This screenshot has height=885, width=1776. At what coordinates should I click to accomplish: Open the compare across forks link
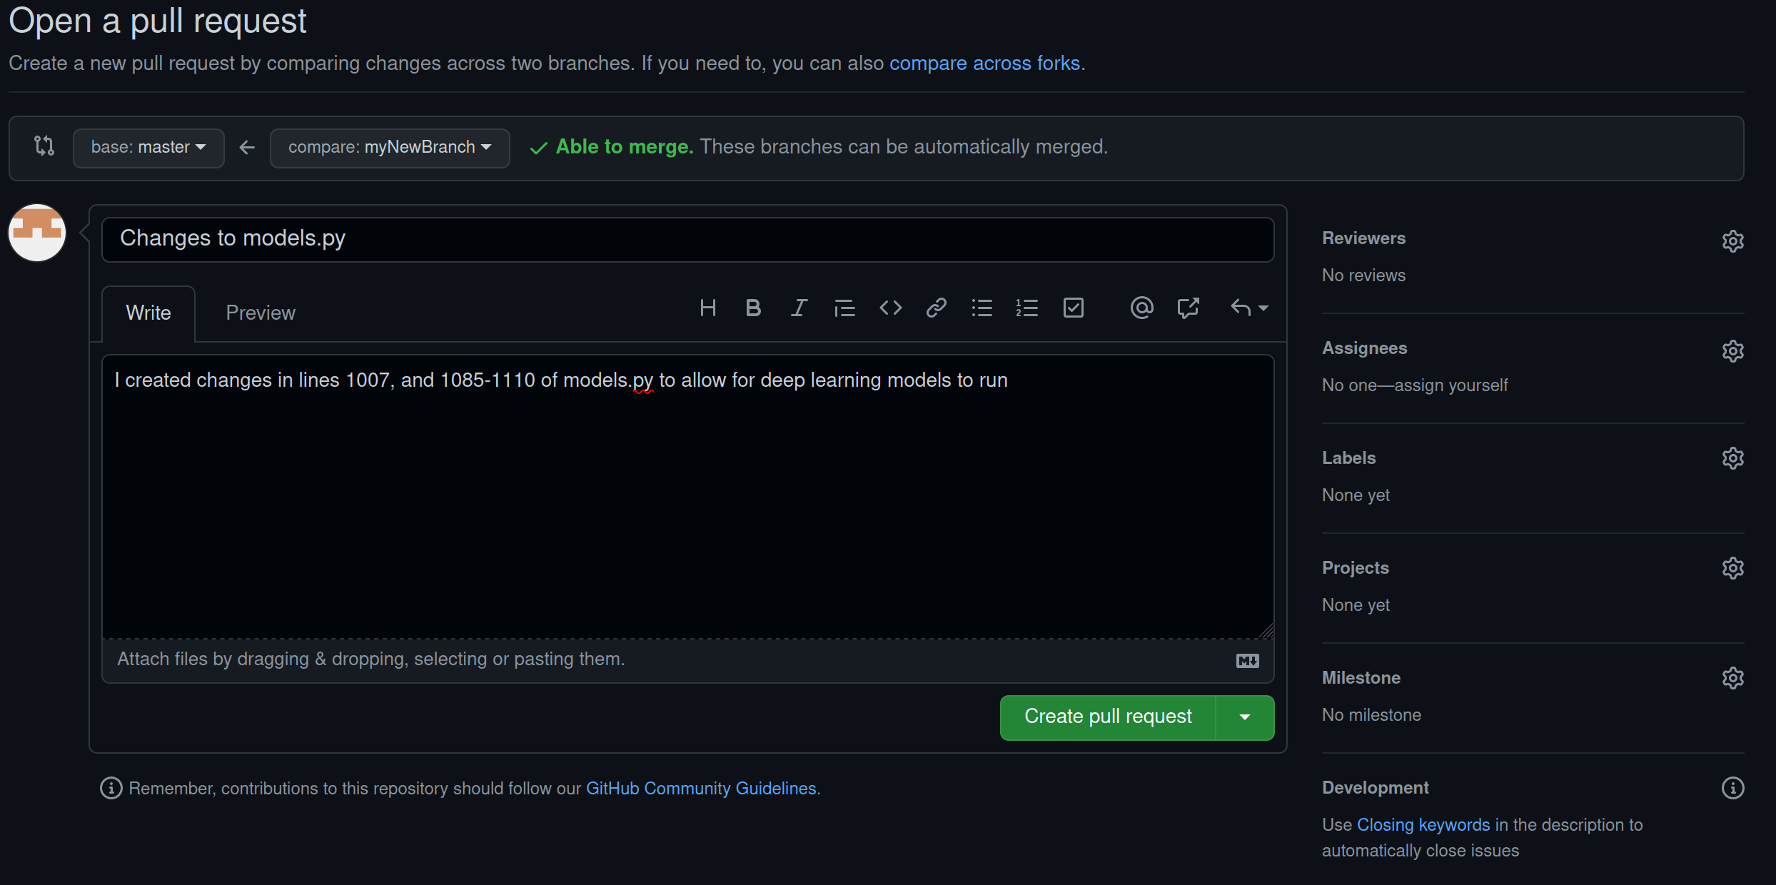click(x=984, y=64)
